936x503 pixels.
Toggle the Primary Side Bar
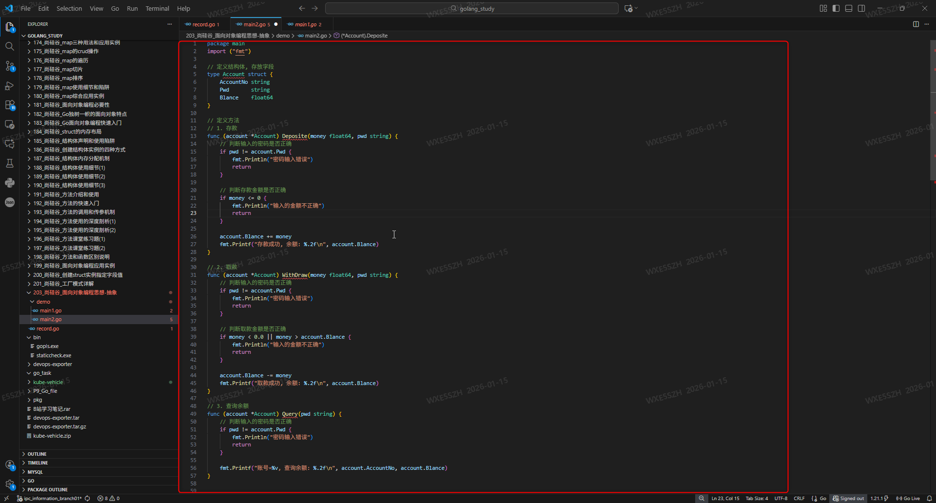(x=836, y=8)
